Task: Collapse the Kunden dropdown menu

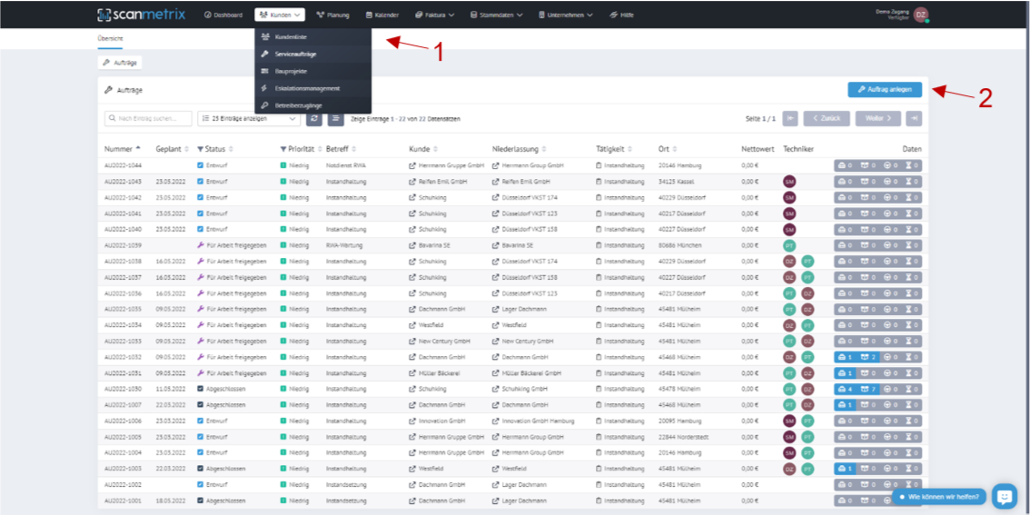Action: pos(280,15)
